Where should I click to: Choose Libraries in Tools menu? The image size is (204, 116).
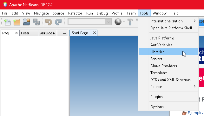(x=168, y=52)
